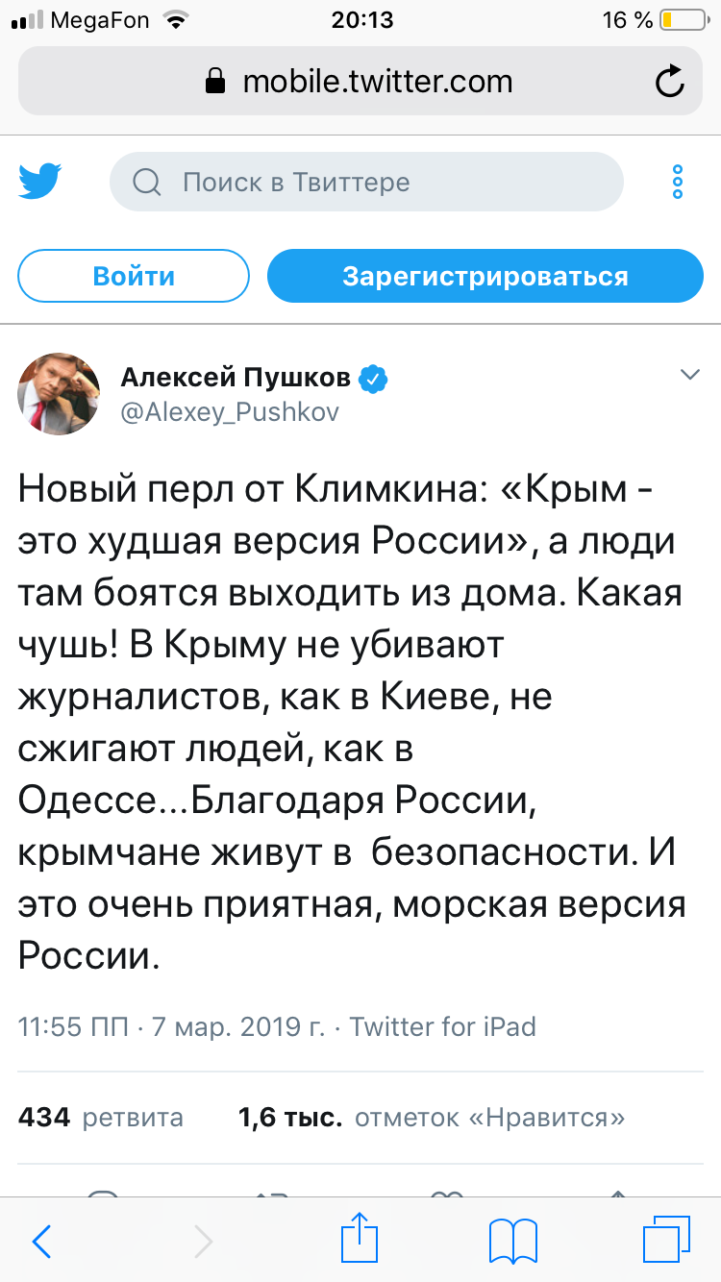The height and width of the screenshot is (1282, 721).
Task: Tap the blue verified badge
Action: click(x=373, y=380)
